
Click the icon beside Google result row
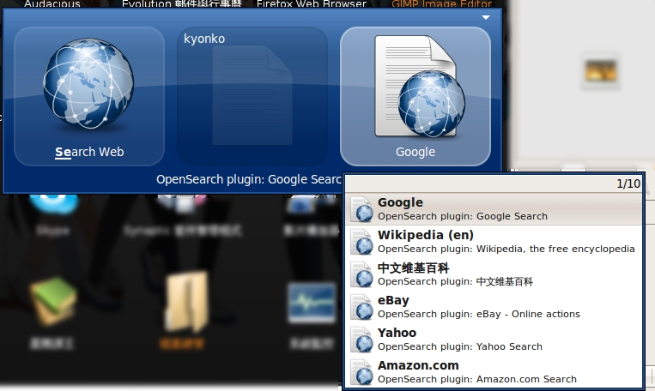click(x=361, y=209)
